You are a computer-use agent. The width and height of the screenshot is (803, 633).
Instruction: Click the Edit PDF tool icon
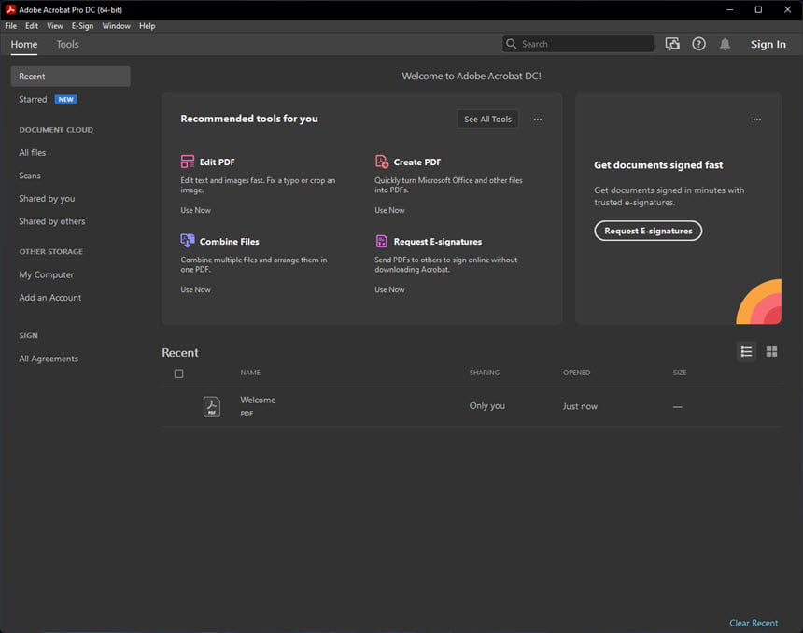pos(188,162)
